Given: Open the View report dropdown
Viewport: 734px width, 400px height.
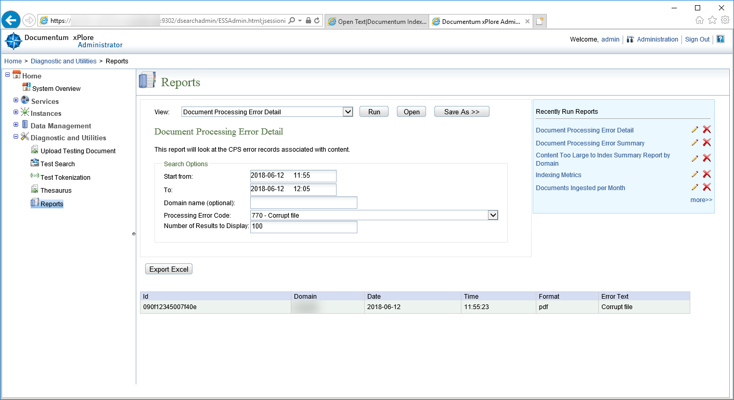Looking at the screenshot, I should [x=348, y=112].
